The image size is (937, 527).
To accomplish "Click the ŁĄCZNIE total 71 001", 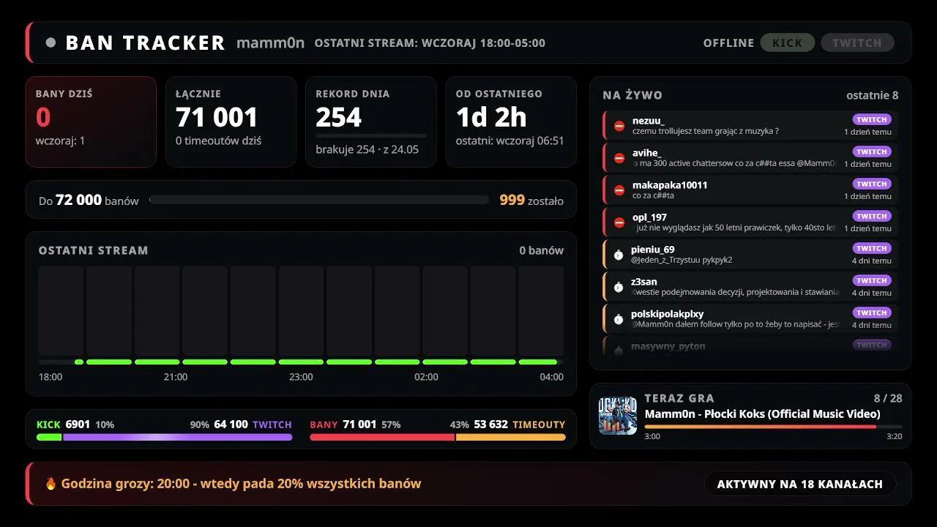I will (x=217, y=117).
